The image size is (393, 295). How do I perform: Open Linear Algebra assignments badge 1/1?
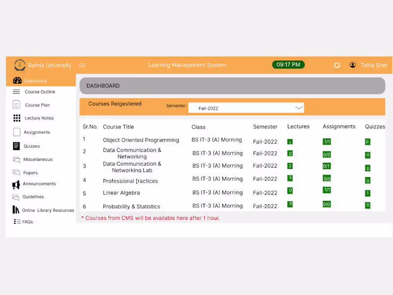click(x=327, y=190)
